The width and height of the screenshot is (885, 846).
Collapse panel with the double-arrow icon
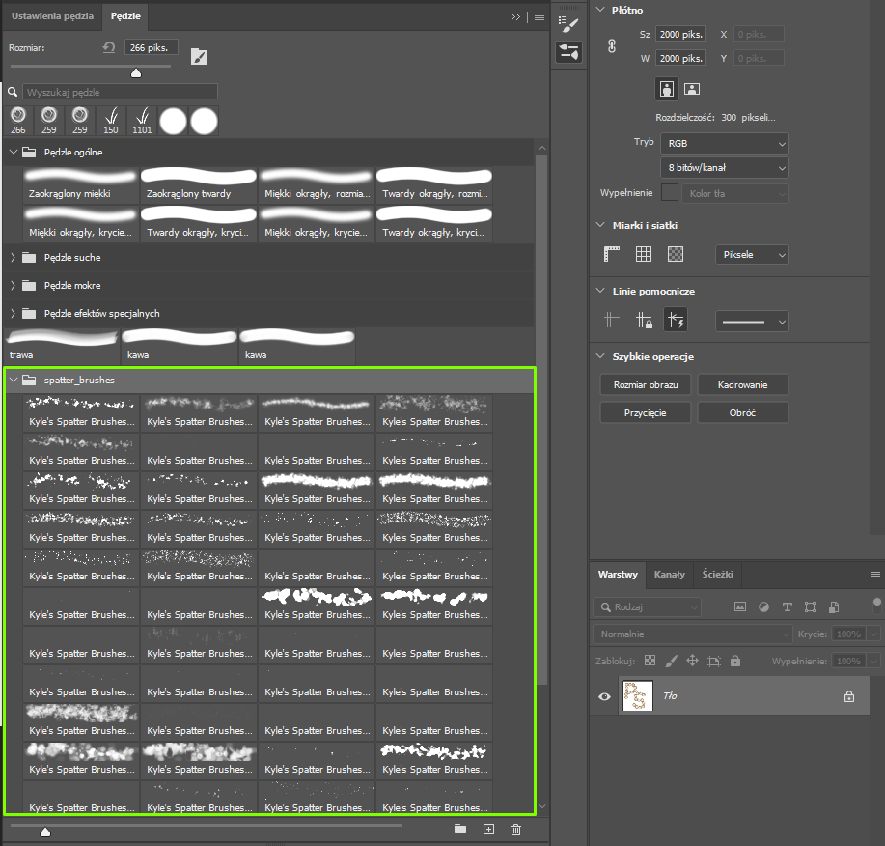515,17
